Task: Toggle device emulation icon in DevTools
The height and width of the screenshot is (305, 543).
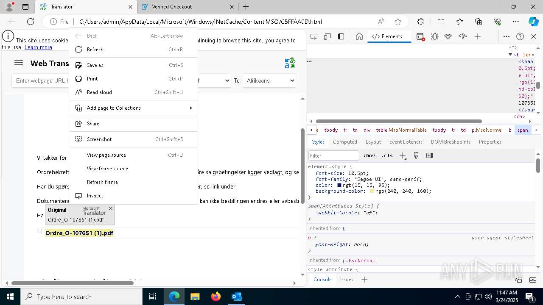Action: (327, 36)
